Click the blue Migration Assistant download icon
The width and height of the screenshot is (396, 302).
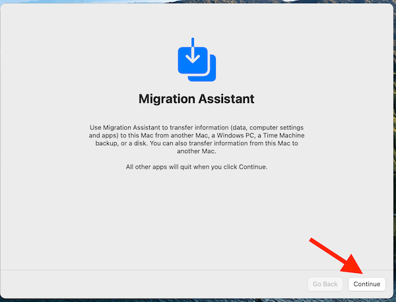[197, 59]
